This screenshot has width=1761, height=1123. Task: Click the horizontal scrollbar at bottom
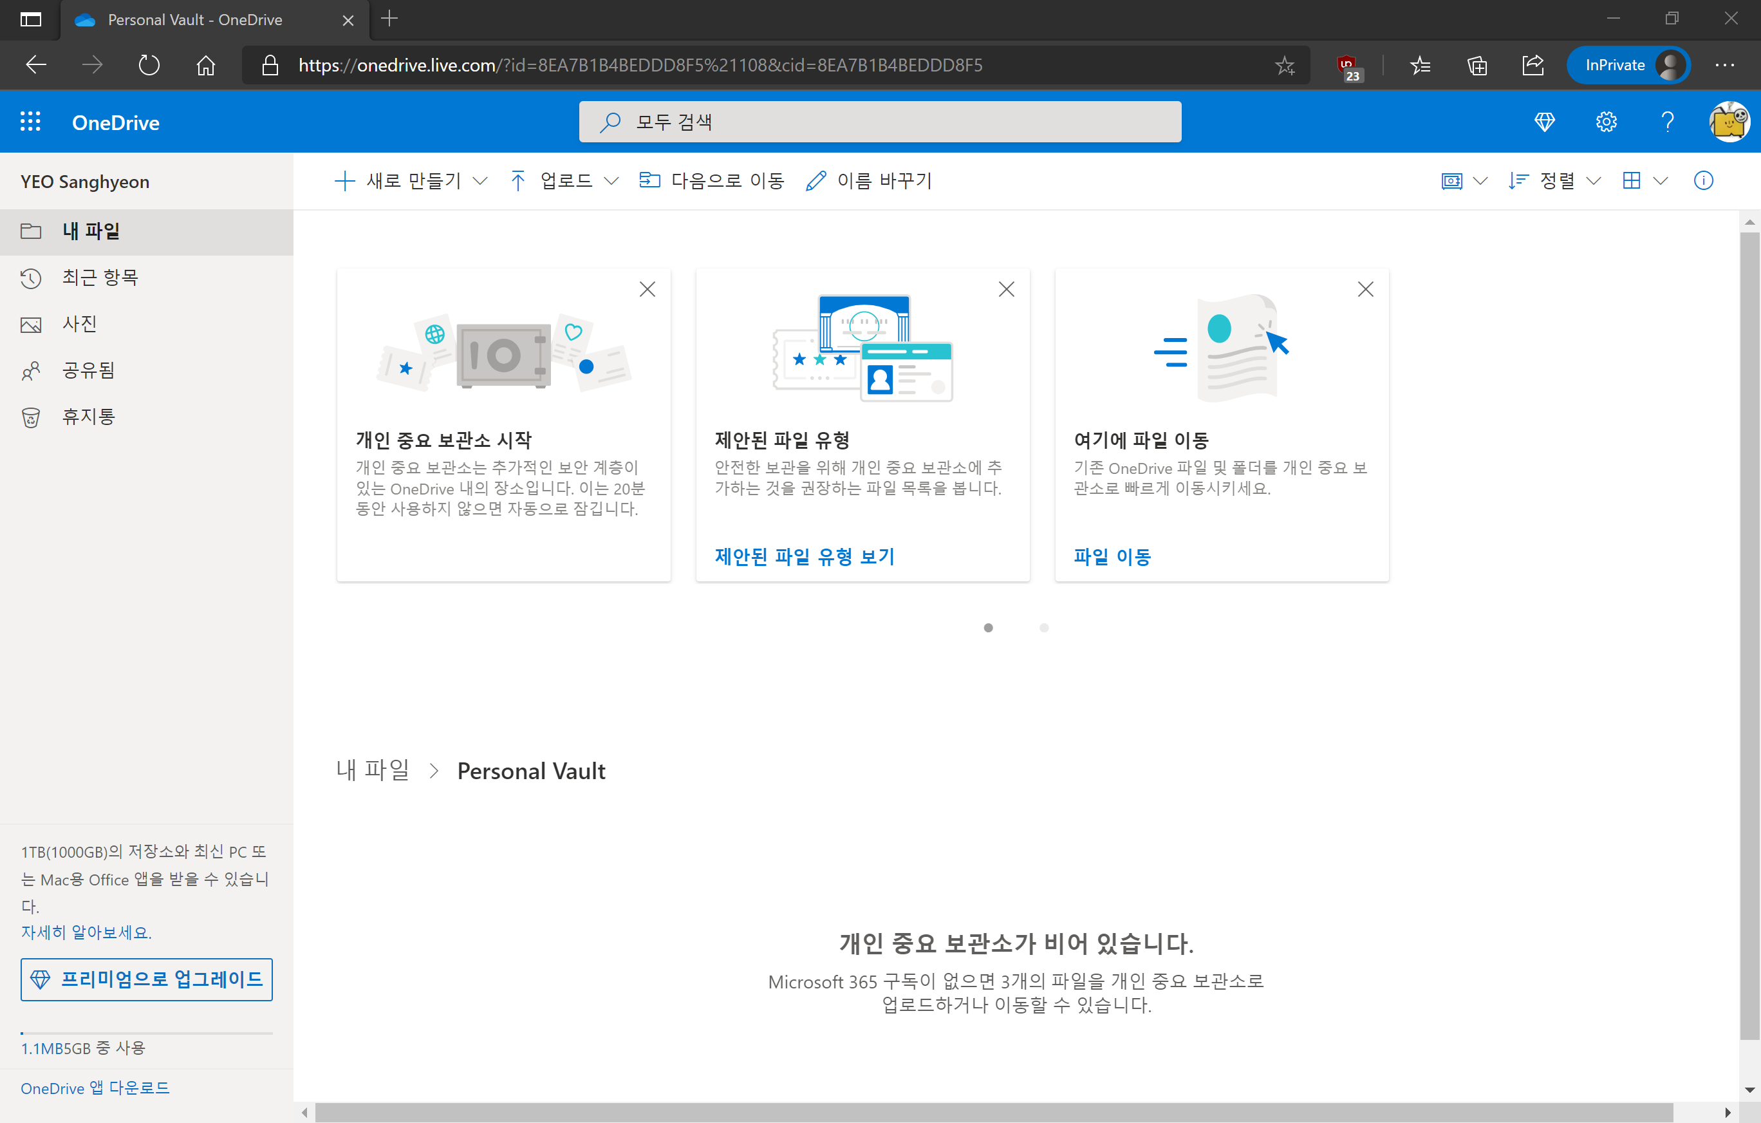point(993,1112)
